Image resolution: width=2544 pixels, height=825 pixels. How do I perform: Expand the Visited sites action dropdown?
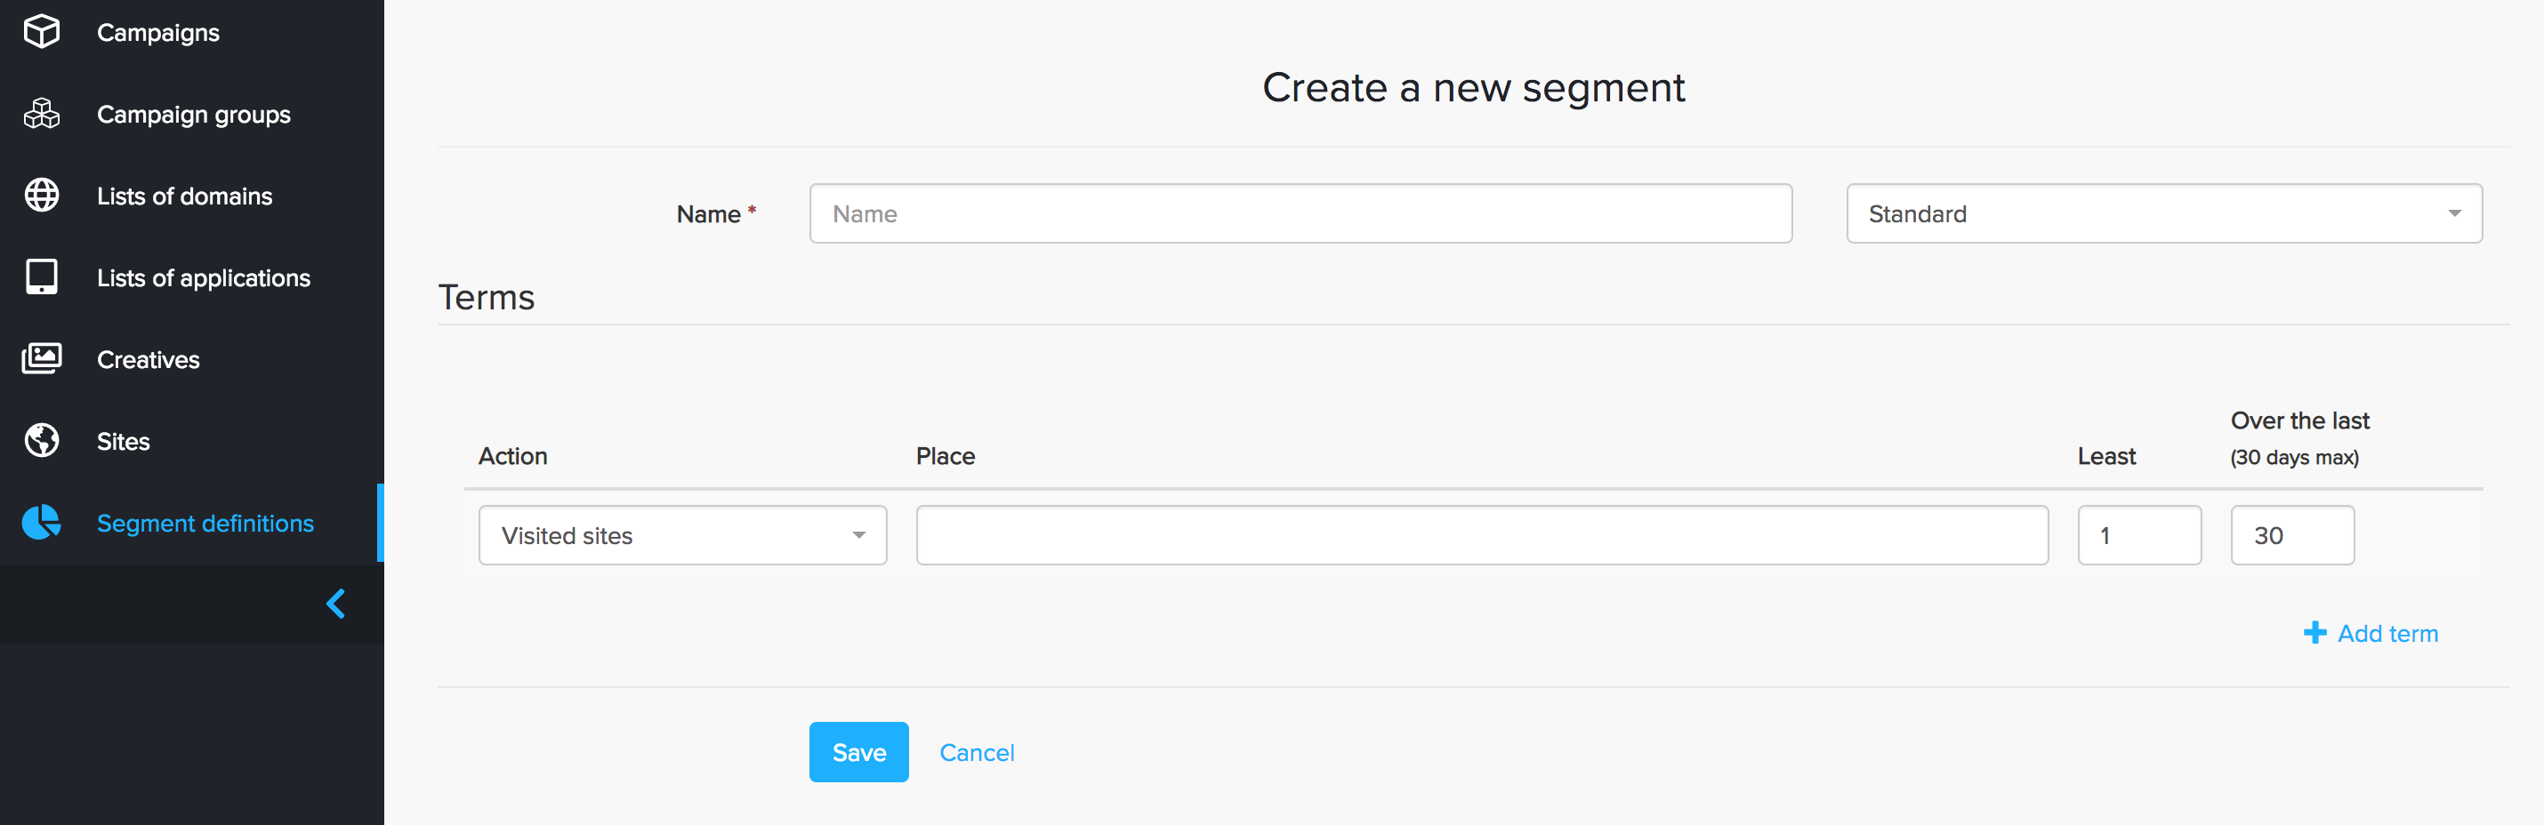(681, 536)
